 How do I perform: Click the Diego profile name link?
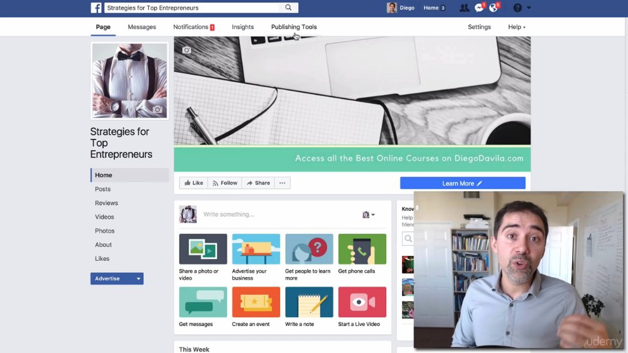pos(407,8)
